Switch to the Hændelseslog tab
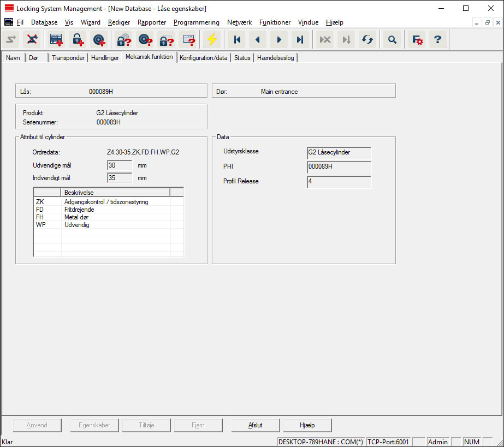This screenshot has height=447, width=504. (x=275, y=58)
